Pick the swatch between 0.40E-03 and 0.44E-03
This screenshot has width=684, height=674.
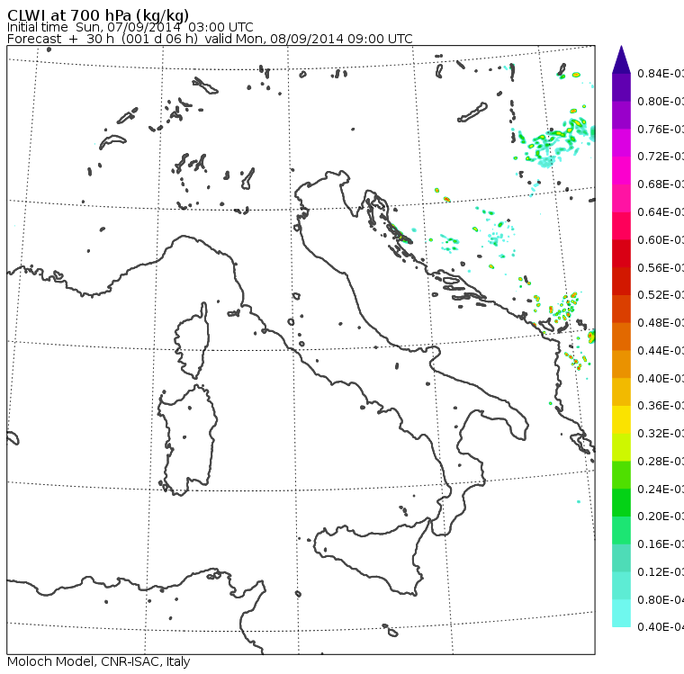point(621,364)
